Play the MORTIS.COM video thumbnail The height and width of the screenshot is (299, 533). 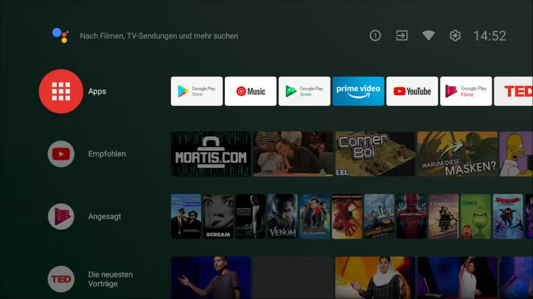[x=211, y=154]
